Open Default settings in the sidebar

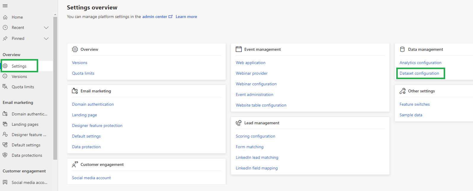[x=26, y=145]
